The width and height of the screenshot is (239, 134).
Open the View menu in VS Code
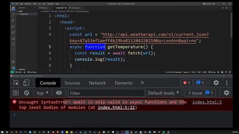coord(35,4)
